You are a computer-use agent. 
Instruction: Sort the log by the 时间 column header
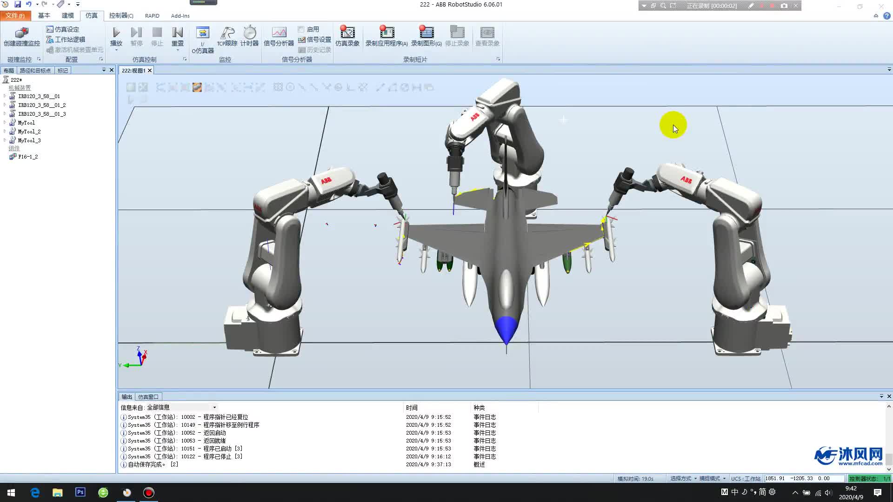[x=412, y=408]
